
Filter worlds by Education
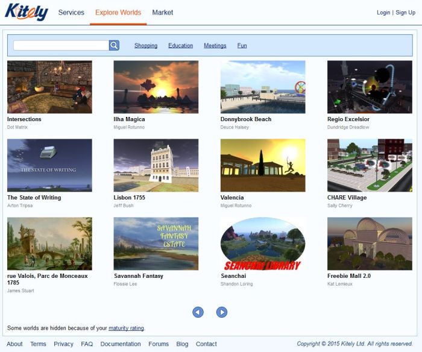point(181,45)
